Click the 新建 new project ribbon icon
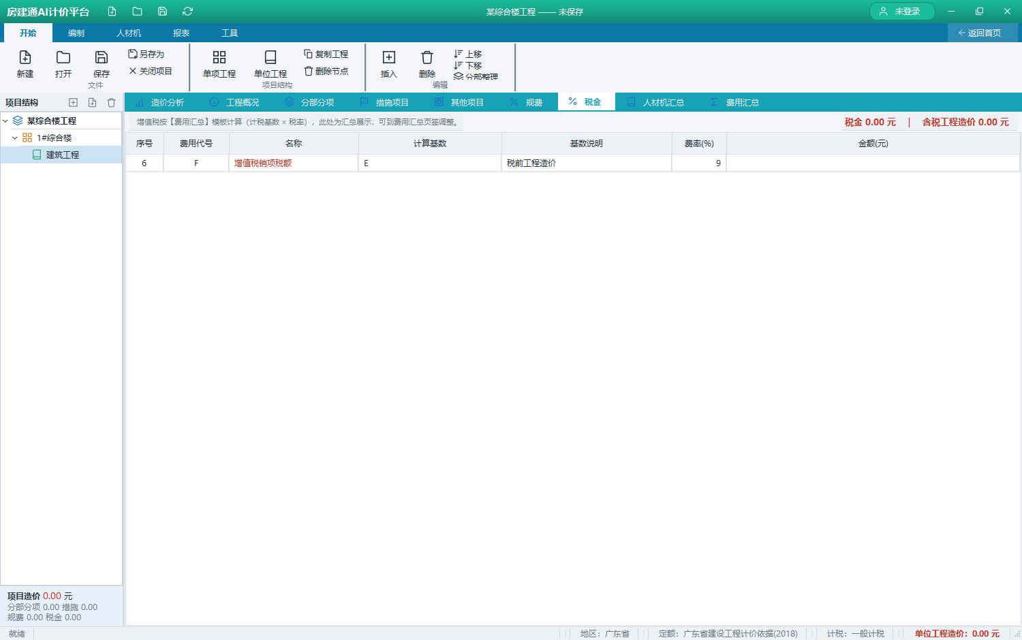Screen dimensions: 1022x640 tap(25, 64)
